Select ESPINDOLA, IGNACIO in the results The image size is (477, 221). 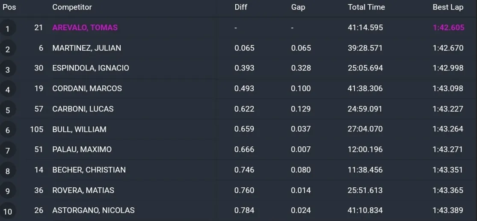click(90, 68)
